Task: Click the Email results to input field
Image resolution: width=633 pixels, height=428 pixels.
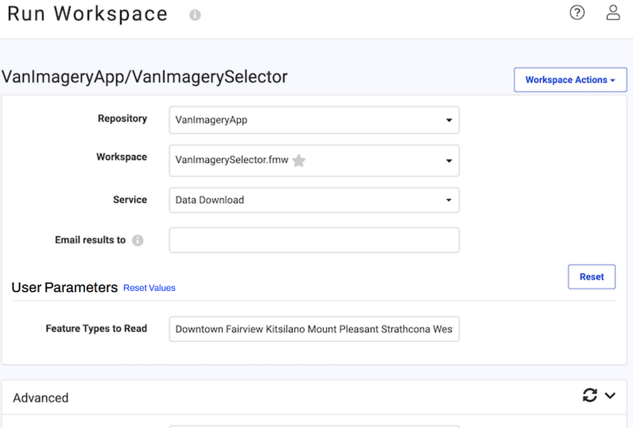Action: tap(314, 240)
